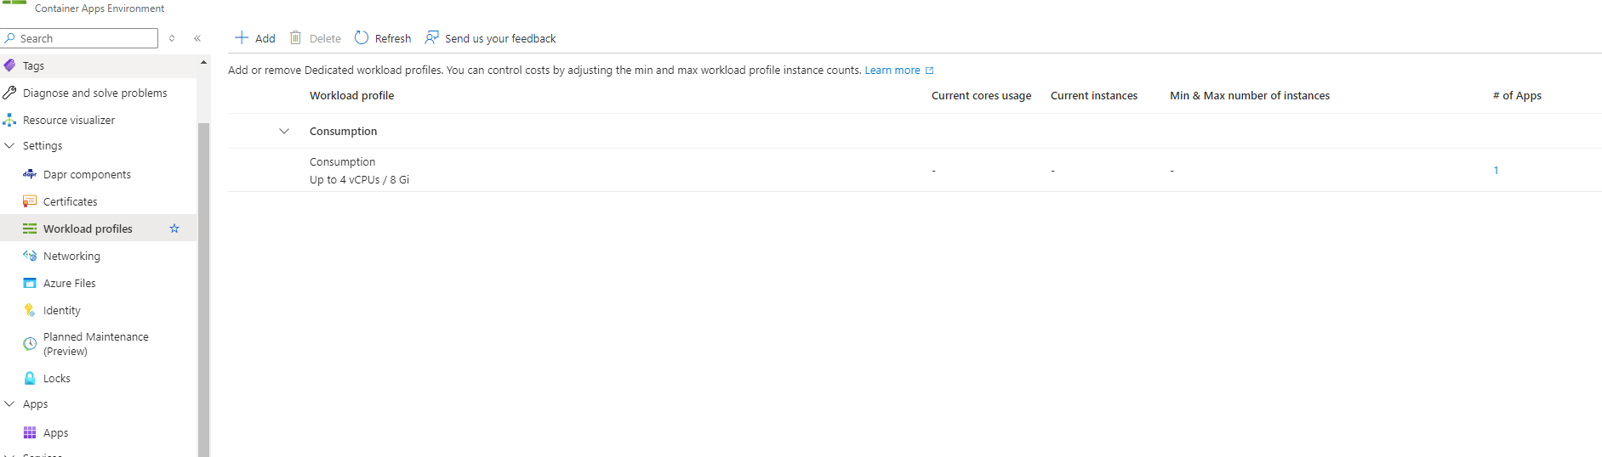This screenshot has width=1602, height=457.
Task: Click the Dapr components icon
Action: click(30, 174)
